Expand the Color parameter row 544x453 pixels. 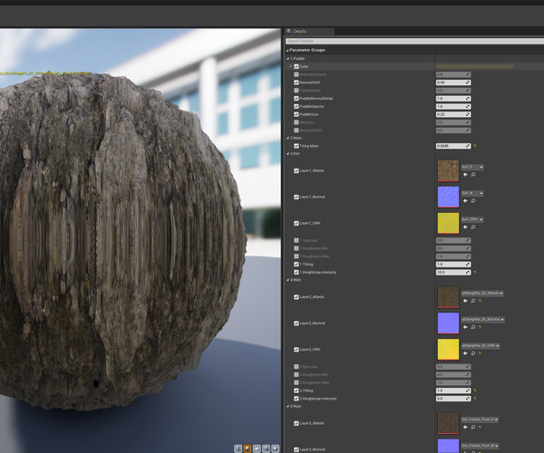tap(291, 66)
